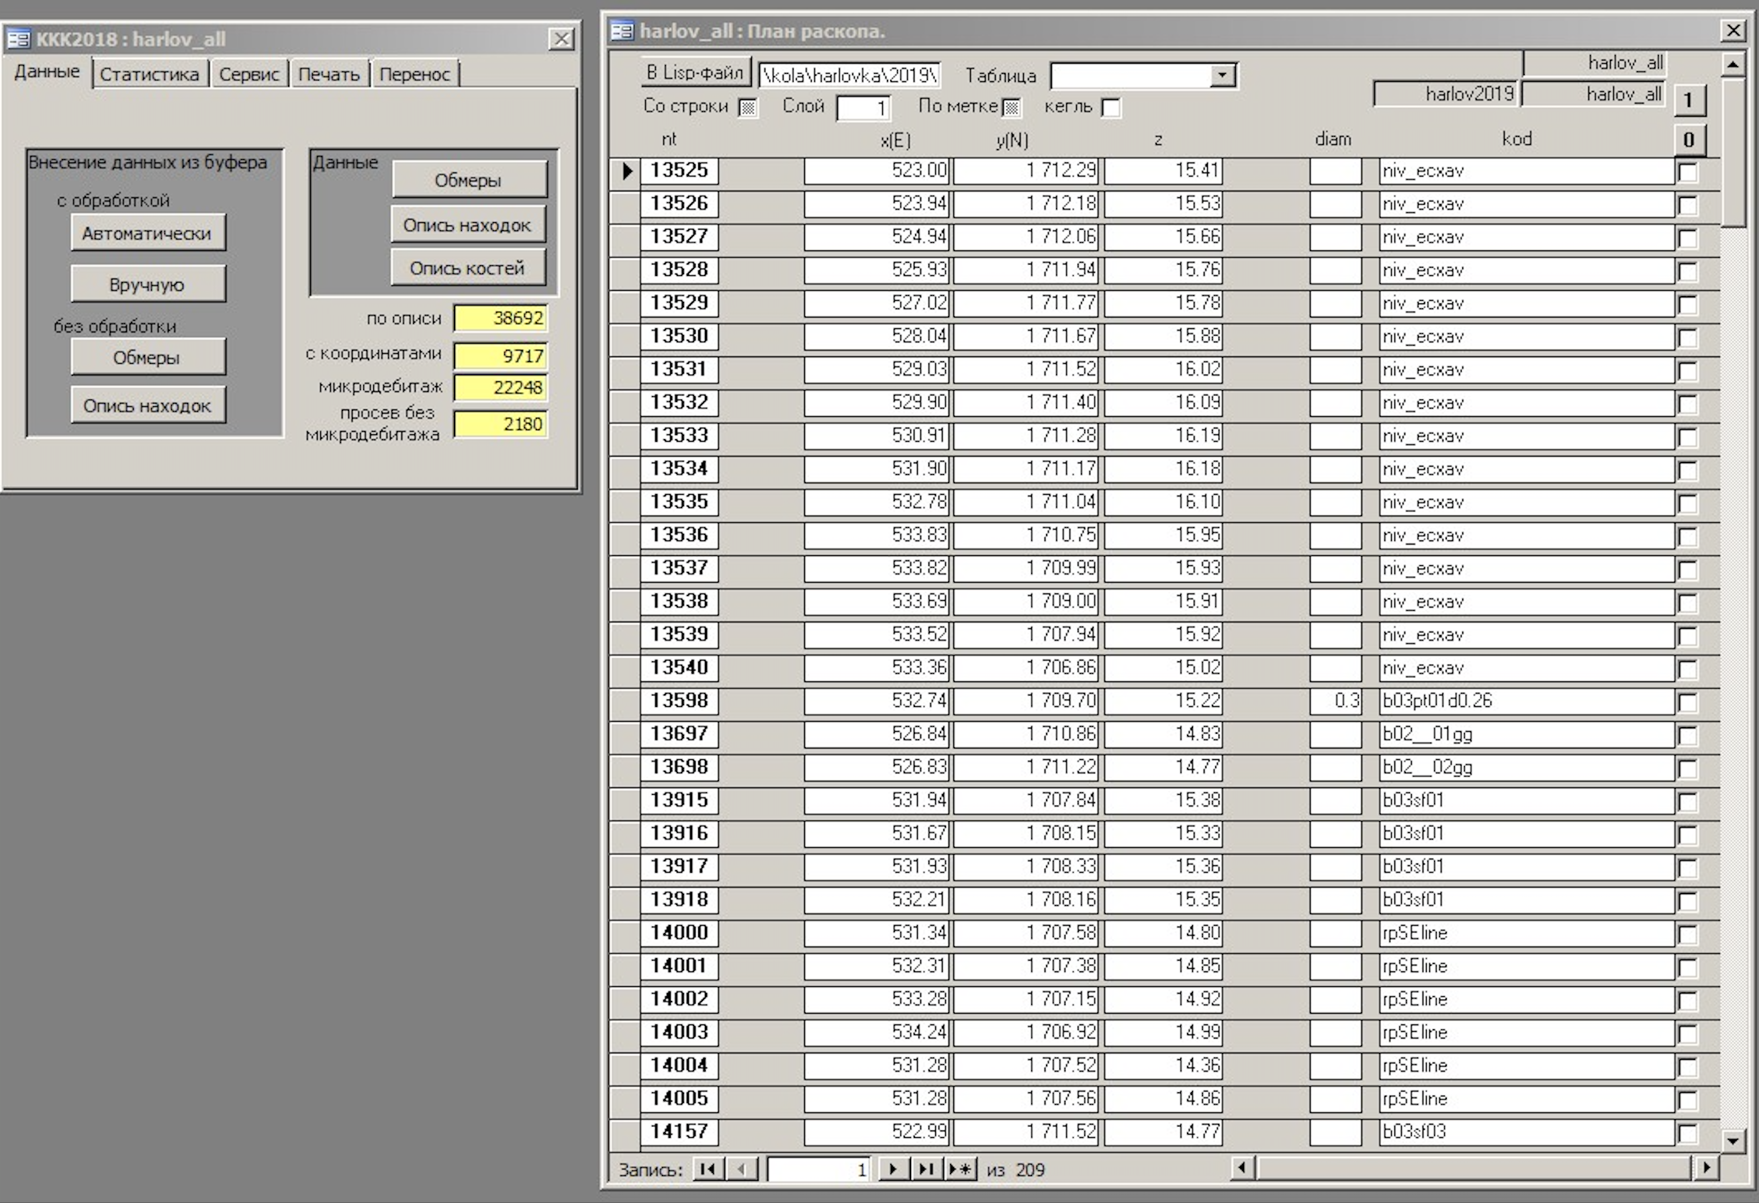Go to first record navigation arrow
The height and width of the screenshot is (1203, 1759).
click(708, 1169)
